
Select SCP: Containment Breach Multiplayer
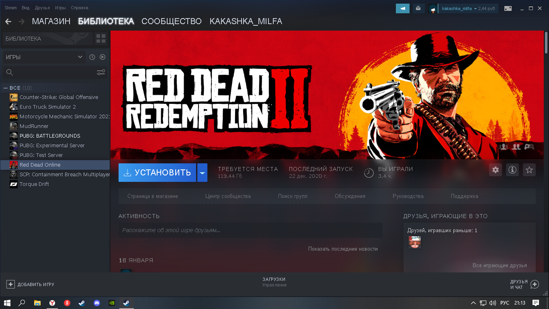55,175
